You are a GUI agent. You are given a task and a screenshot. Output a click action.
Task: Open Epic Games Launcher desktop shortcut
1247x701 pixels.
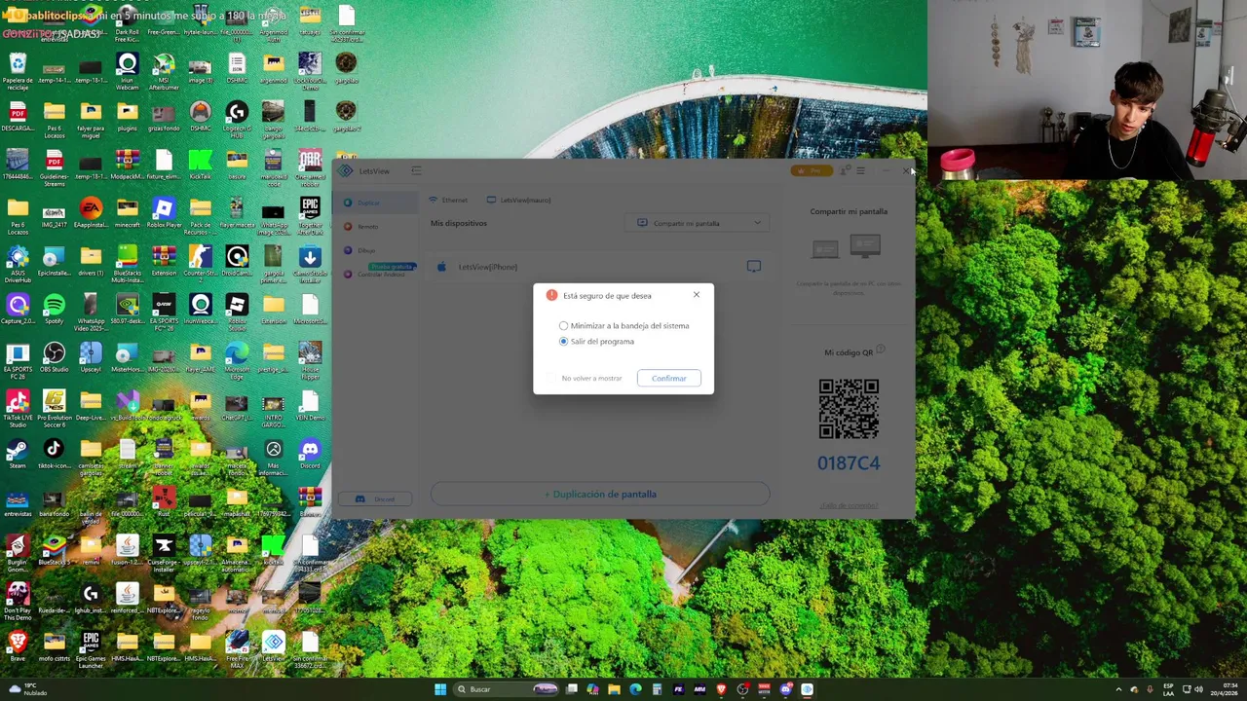(91, 647)
